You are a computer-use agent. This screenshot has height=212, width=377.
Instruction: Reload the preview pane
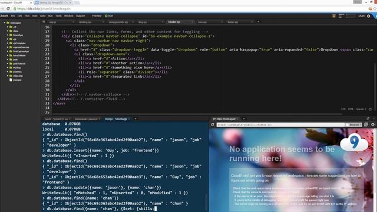point(213,125)
